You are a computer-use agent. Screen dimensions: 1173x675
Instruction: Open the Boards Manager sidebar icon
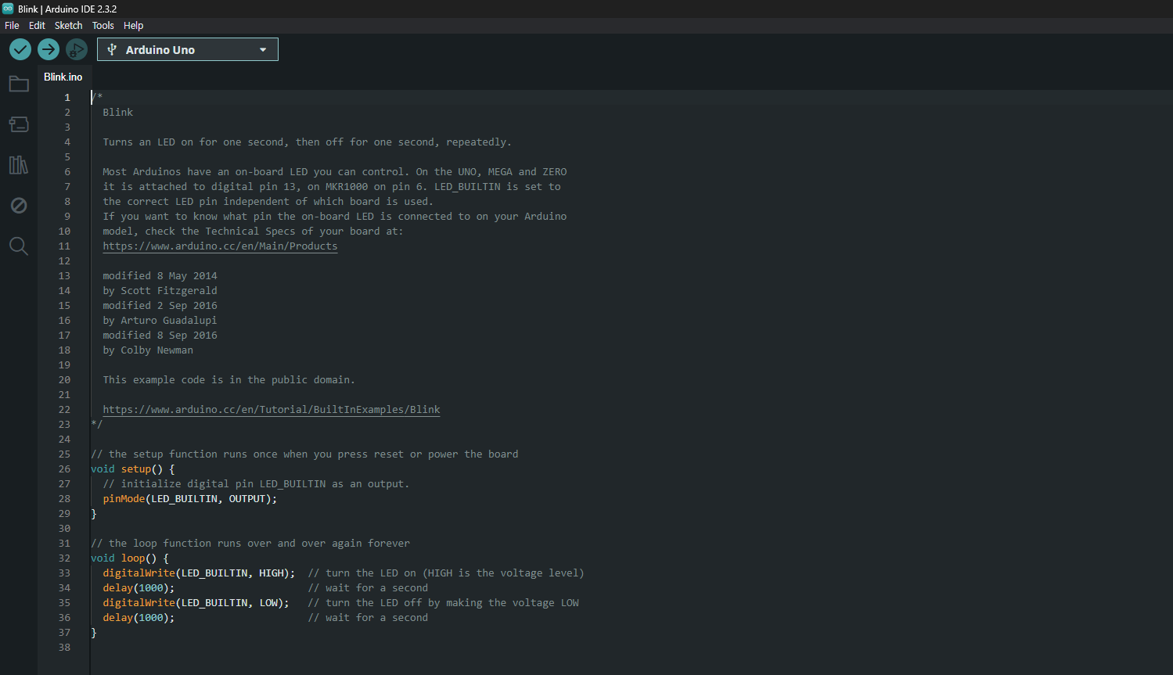click(x=19, y=124)
